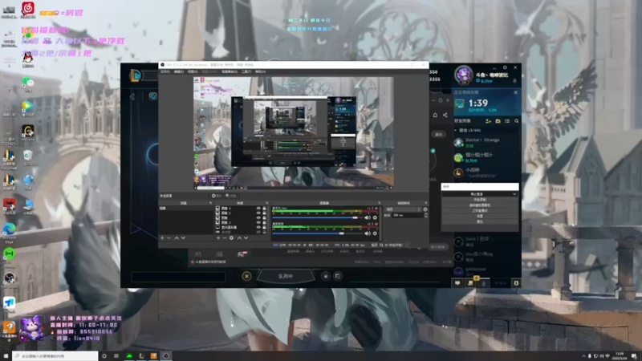Select 设置 in popup menu
The height and width of the screenshot is (361, 642).
click(x=480, y=216)
